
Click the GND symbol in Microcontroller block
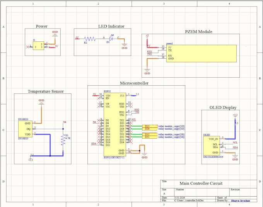point(144,156)
